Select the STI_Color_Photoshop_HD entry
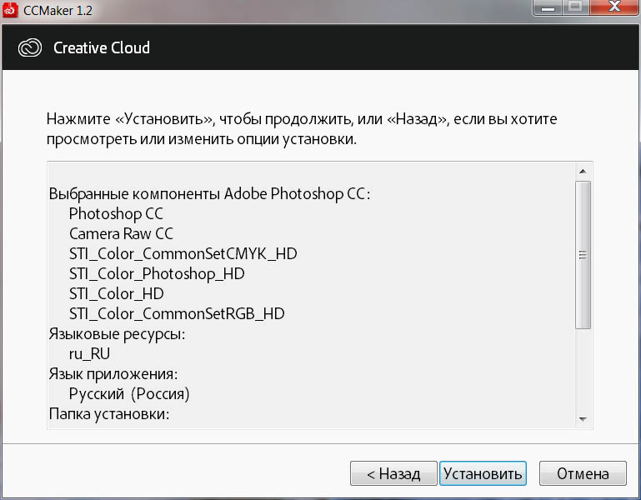The image size is (641, 500). [x=157, y=273]
